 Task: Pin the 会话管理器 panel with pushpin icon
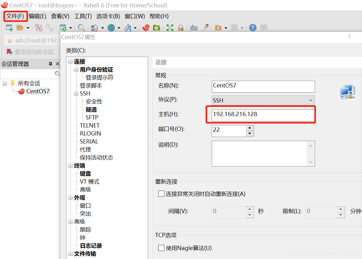50,64
